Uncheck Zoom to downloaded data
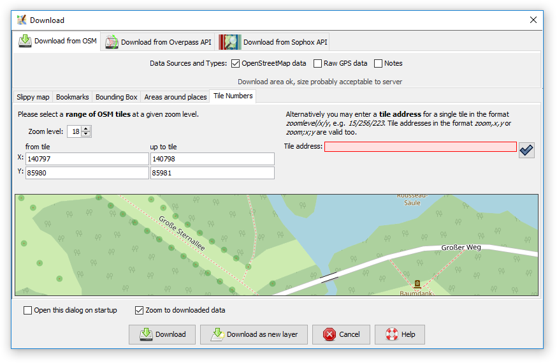The height and width of the screenshot is (363, 557). click(139, 311)
